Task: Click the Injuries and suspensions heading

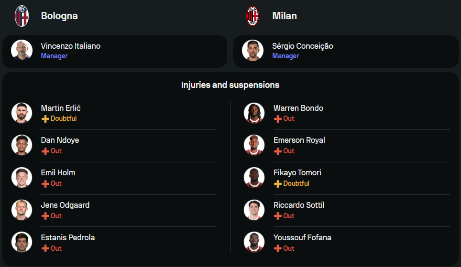Action: coord(230,85)
